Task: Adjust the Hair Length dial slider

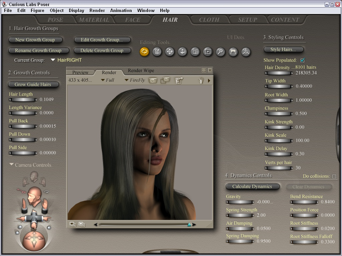Action: (x=23, y=99)
